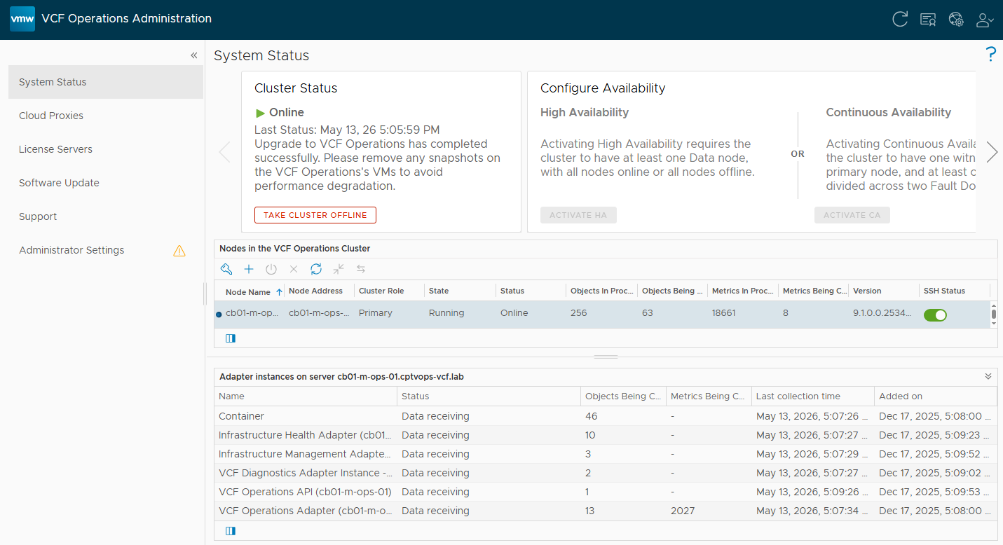Open Software Update page
Screen dimensions: 1003x545
coord(106,183)
